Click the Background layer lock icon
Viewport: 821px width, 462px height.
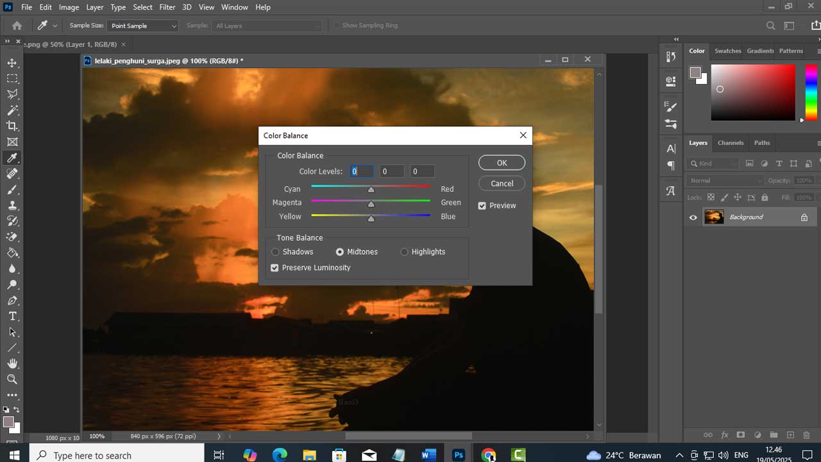tap(804, 218)
